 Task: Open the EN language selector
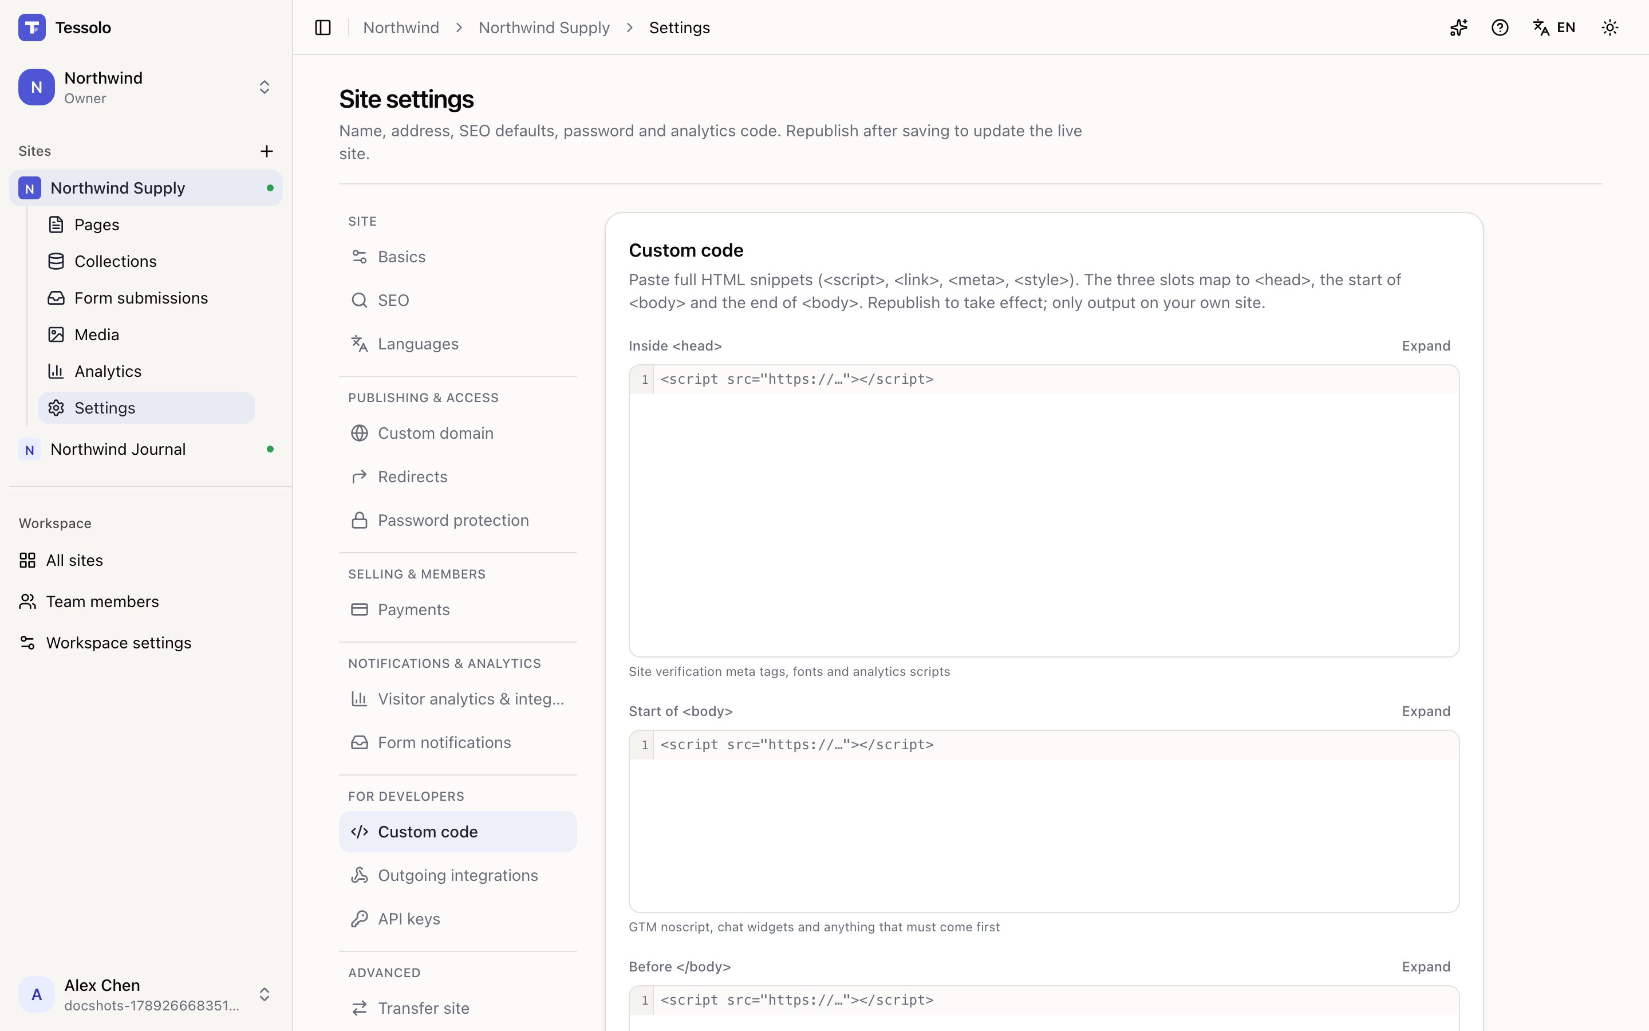click(x=1555, y=27)
